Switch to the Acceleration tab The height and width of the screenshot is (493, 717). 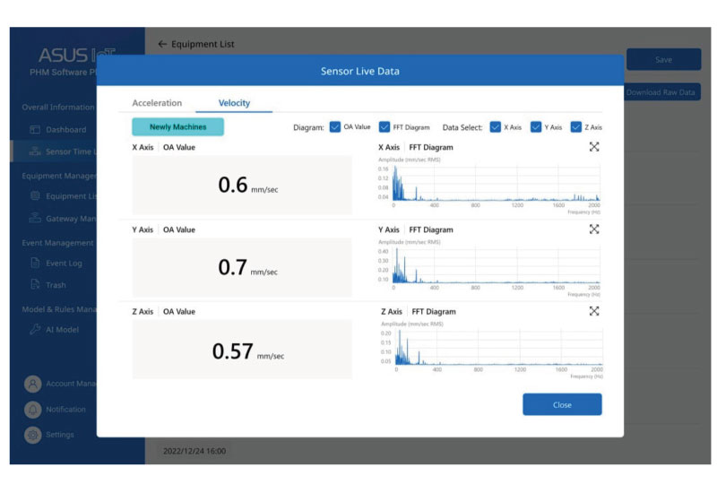pyautogui.click(x=157, y=103)
